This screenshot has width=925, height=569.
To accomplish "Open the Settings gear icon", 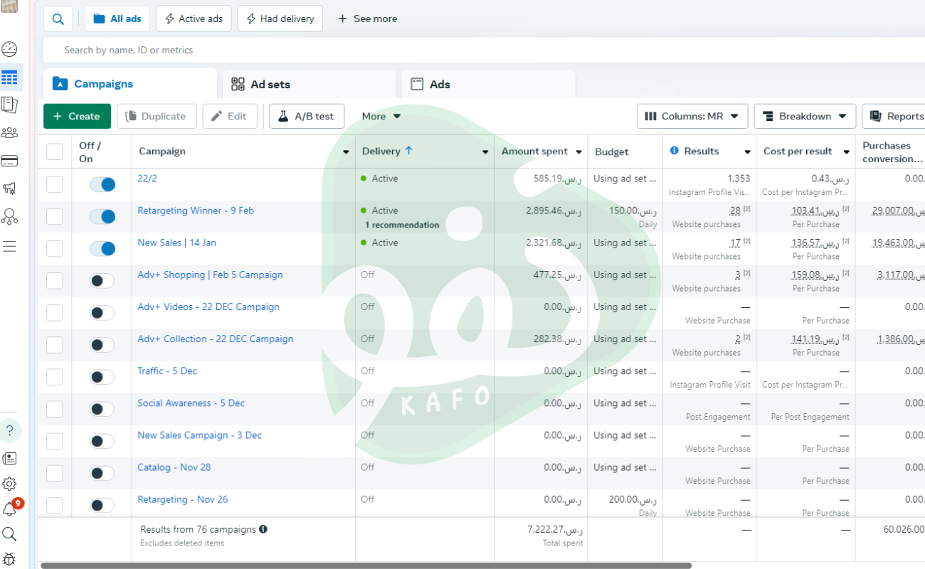I will pyautogui.click(x=9, y=484).
